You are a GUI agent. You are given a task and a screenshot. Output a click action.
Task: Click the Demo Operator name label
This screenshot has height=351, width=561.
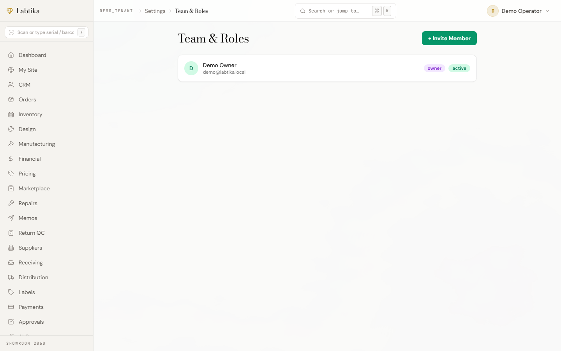(521, 11)
